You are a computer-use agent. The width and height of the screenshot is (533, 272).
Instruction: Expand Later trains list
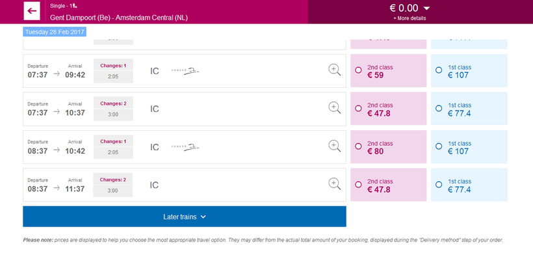(184, 217)
